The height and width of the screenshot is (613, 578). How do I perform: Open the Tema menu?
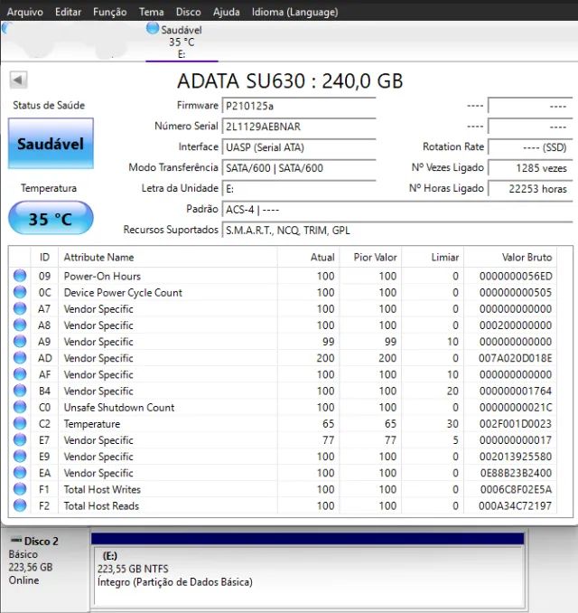151,12
